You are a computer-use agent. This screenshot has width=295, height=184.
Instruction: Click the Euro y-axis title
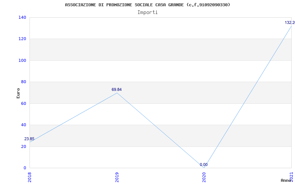pyautogui.click(x=18, y=93)
